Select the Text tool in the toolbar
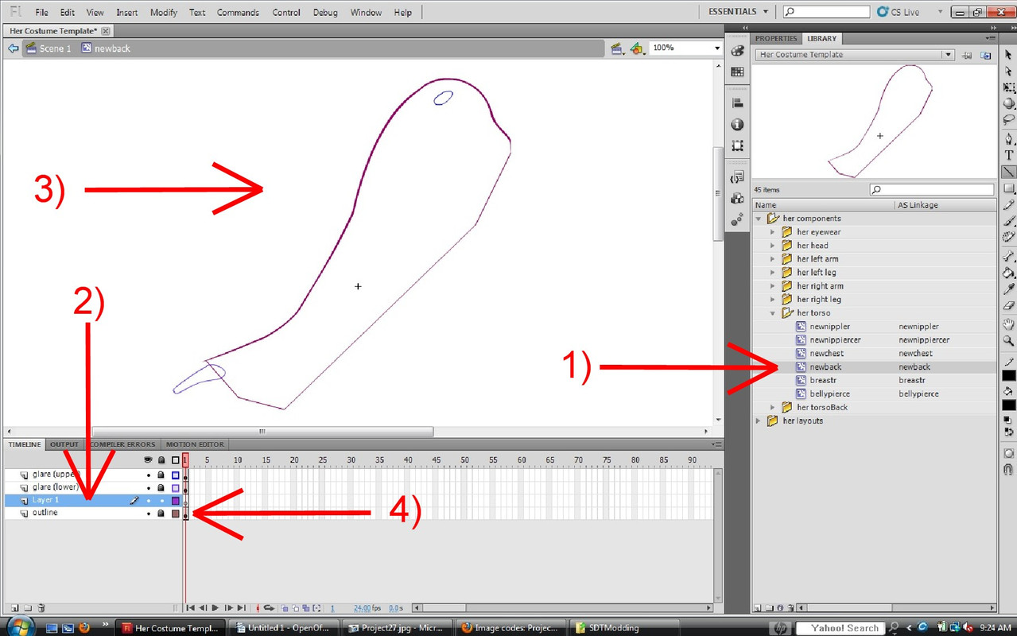This screenshot has width=1017, height=636. pyautogui.click(x=1008, y=155)
